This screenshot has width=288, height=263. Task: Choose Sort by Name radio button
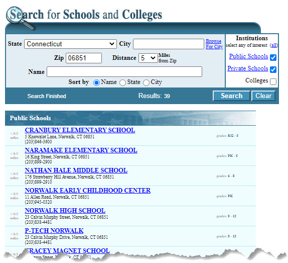(x=96, y=82)
